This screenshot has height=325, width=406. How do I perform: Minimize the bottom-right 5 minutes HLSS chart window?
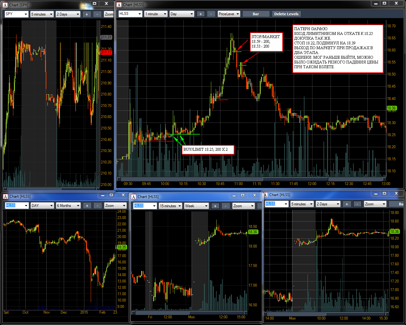coord(376,193)
